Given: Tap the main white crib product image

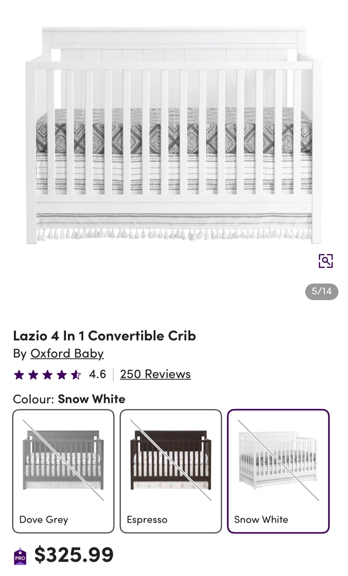Looking at the screenshot, I should coord(174,136).
